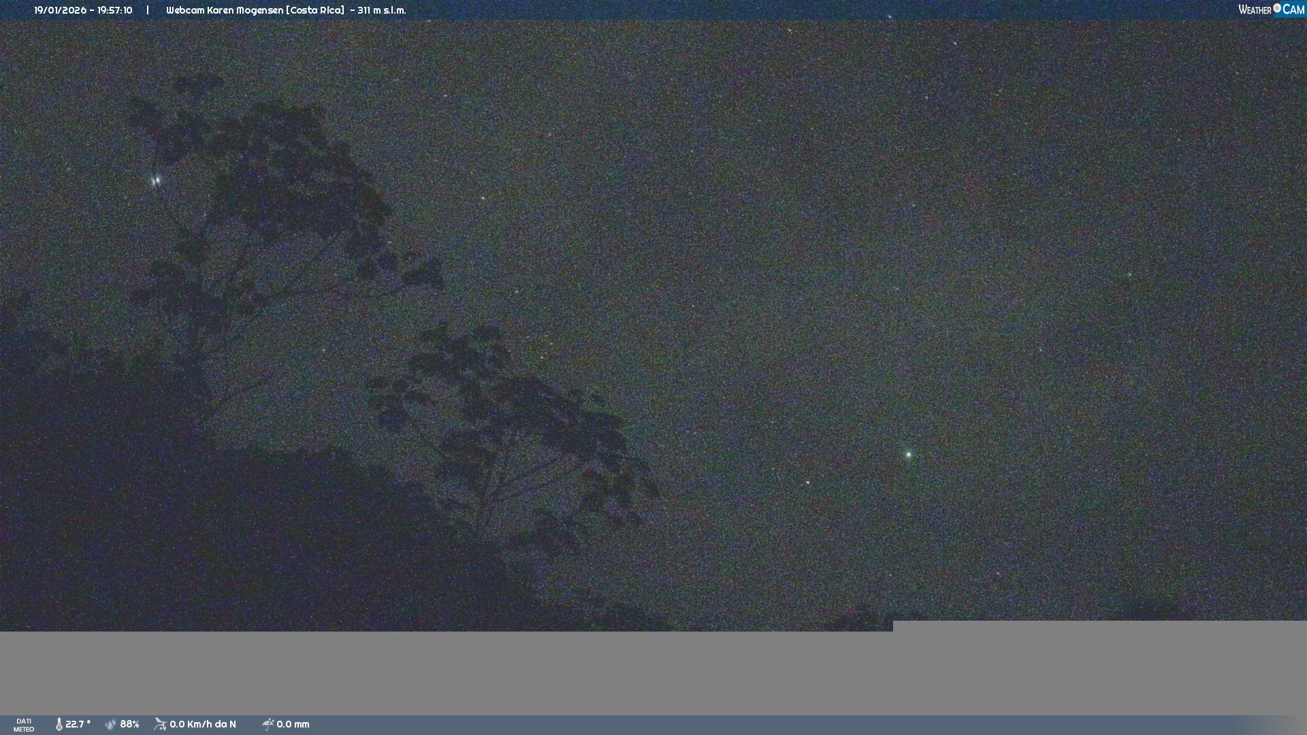Click the vertical separator after the timestamp
This screenshot has height=735, width=1307.
click(147, 10)
